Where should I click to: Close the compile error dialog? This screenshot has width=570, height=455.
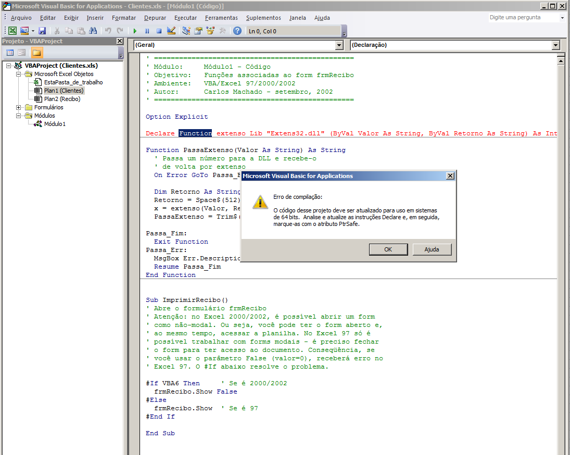pos(450,176)
